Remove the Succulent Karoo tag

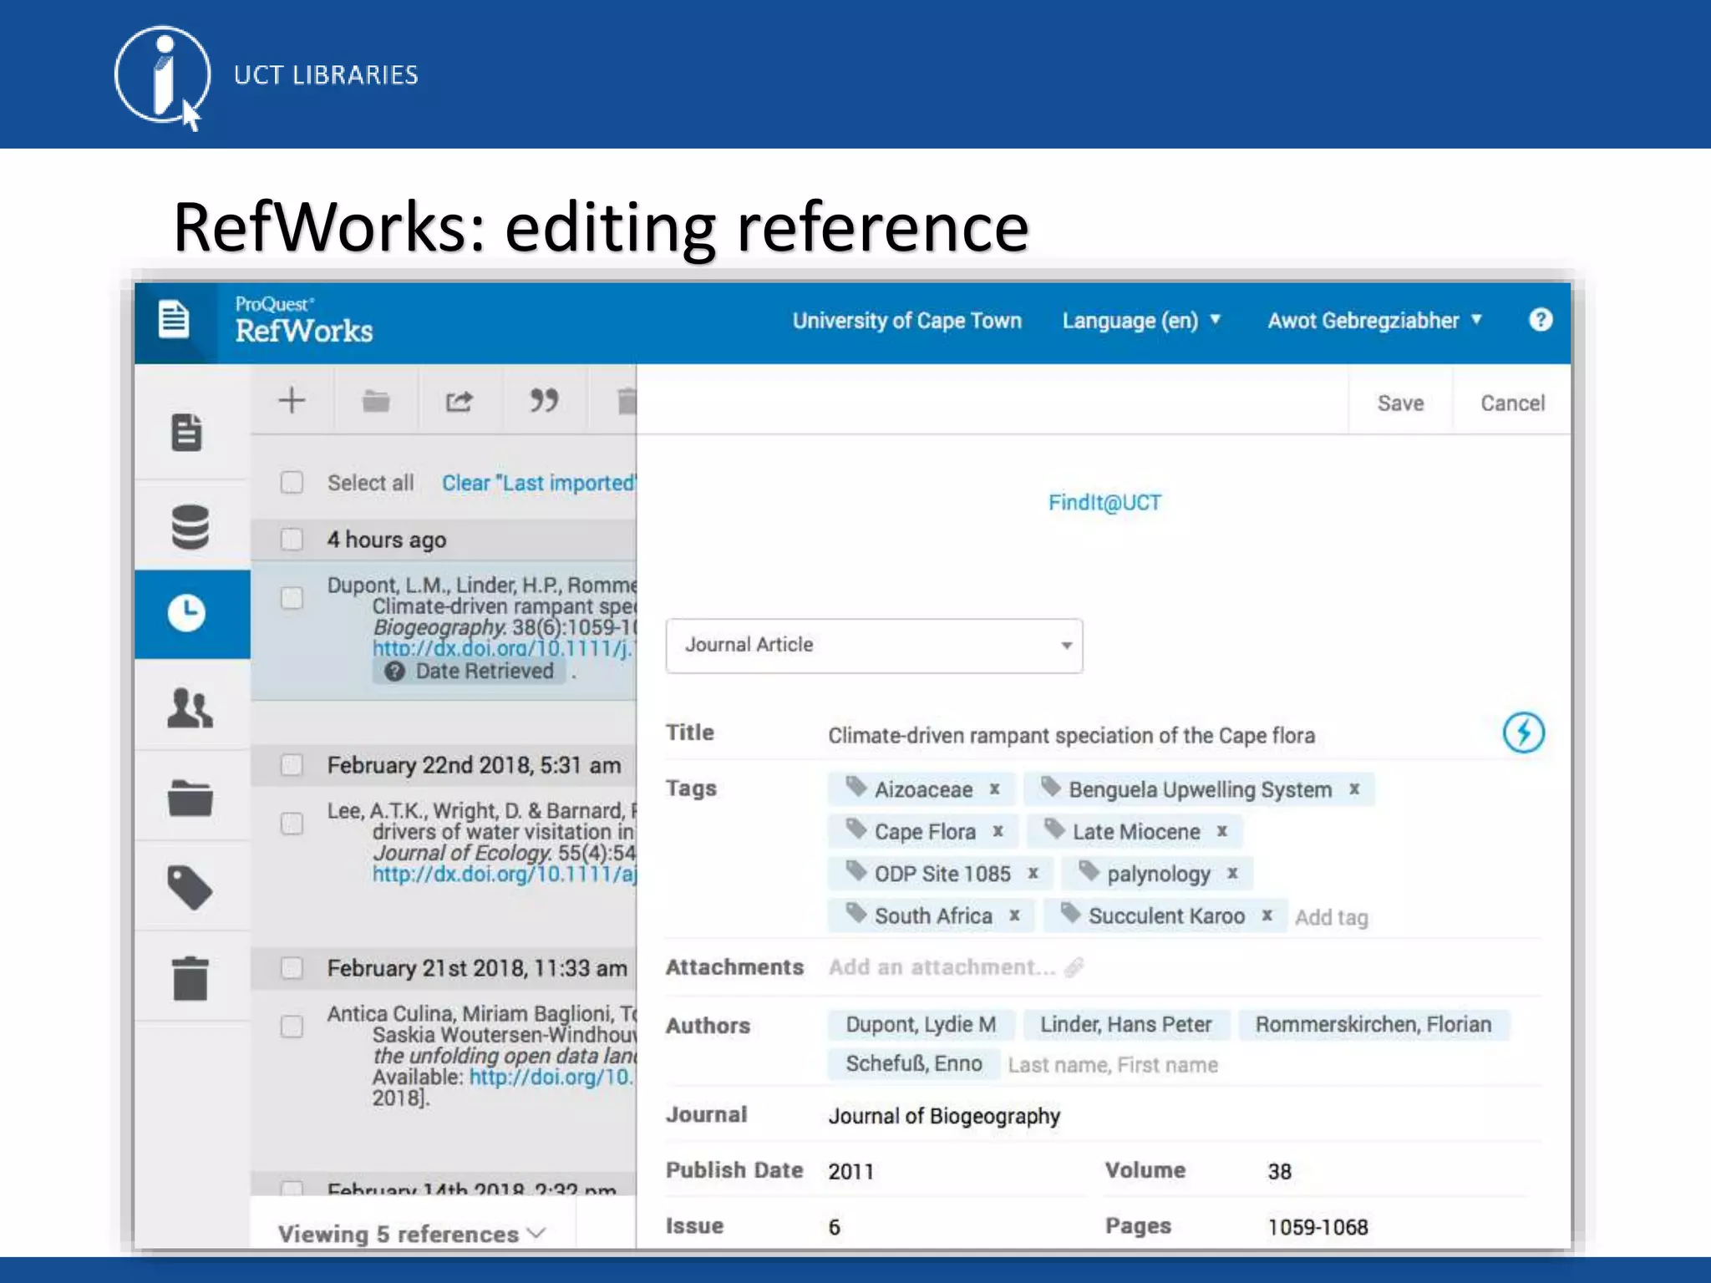pyautogui.click(x=1267, y=916)
